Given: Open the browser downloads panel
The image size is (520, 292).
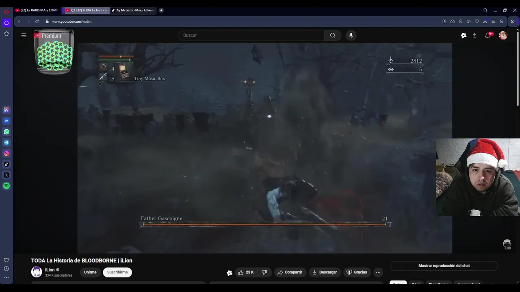Looking at the screenshot, I should pos(485,21).
